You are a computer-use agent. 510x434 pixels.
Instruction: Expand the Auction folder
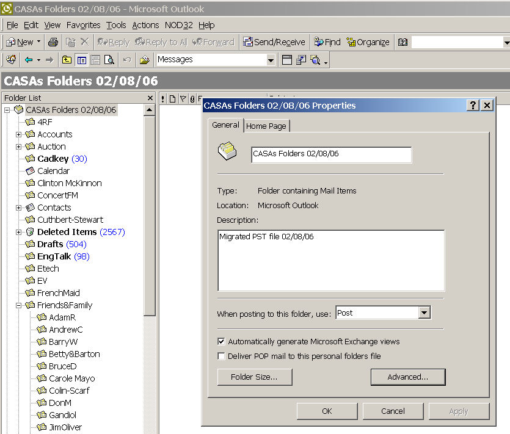point(18,146)
